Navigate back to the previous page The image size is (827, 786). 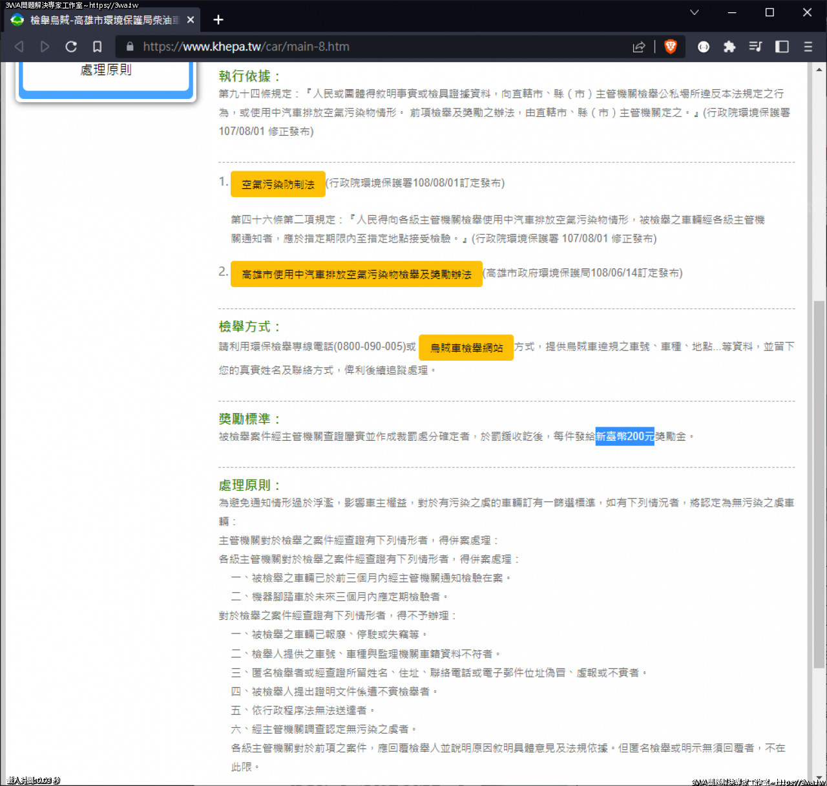point(19,47)
